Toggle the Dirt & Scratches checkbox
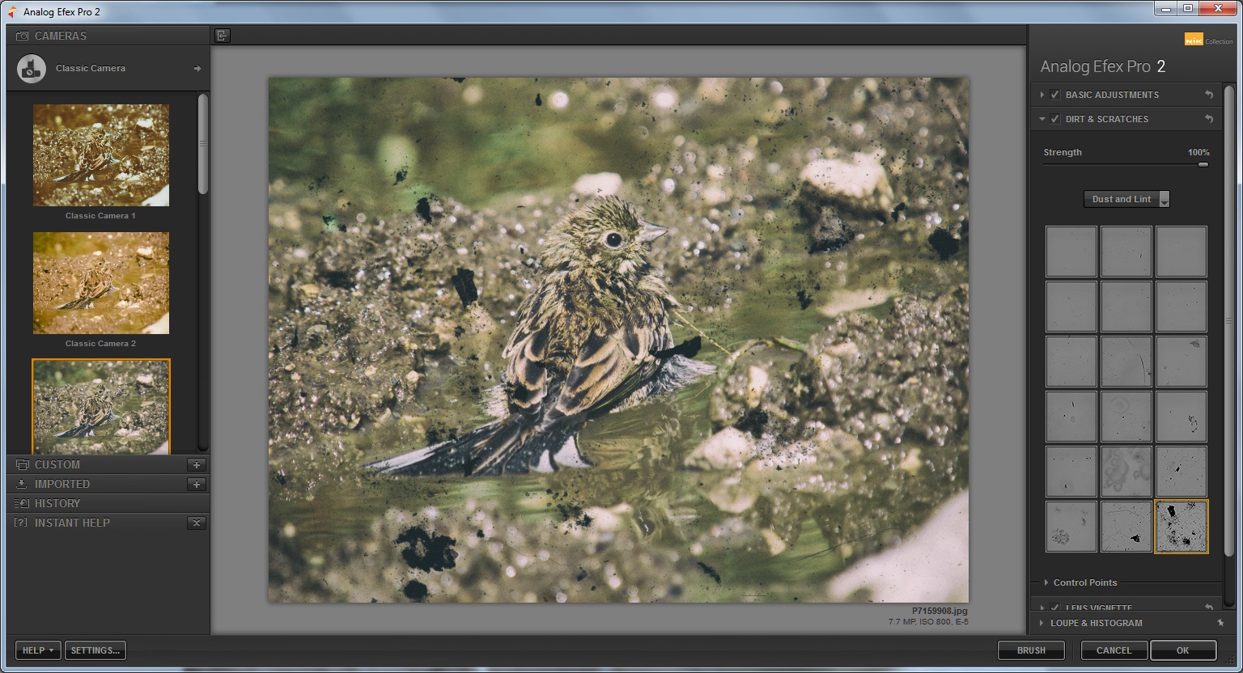This screenshot has width=1243, height=673. [1055, 119]
